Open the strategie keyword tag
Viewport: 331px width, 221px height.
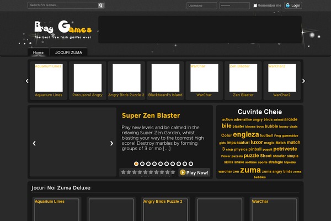click(276, 162)
